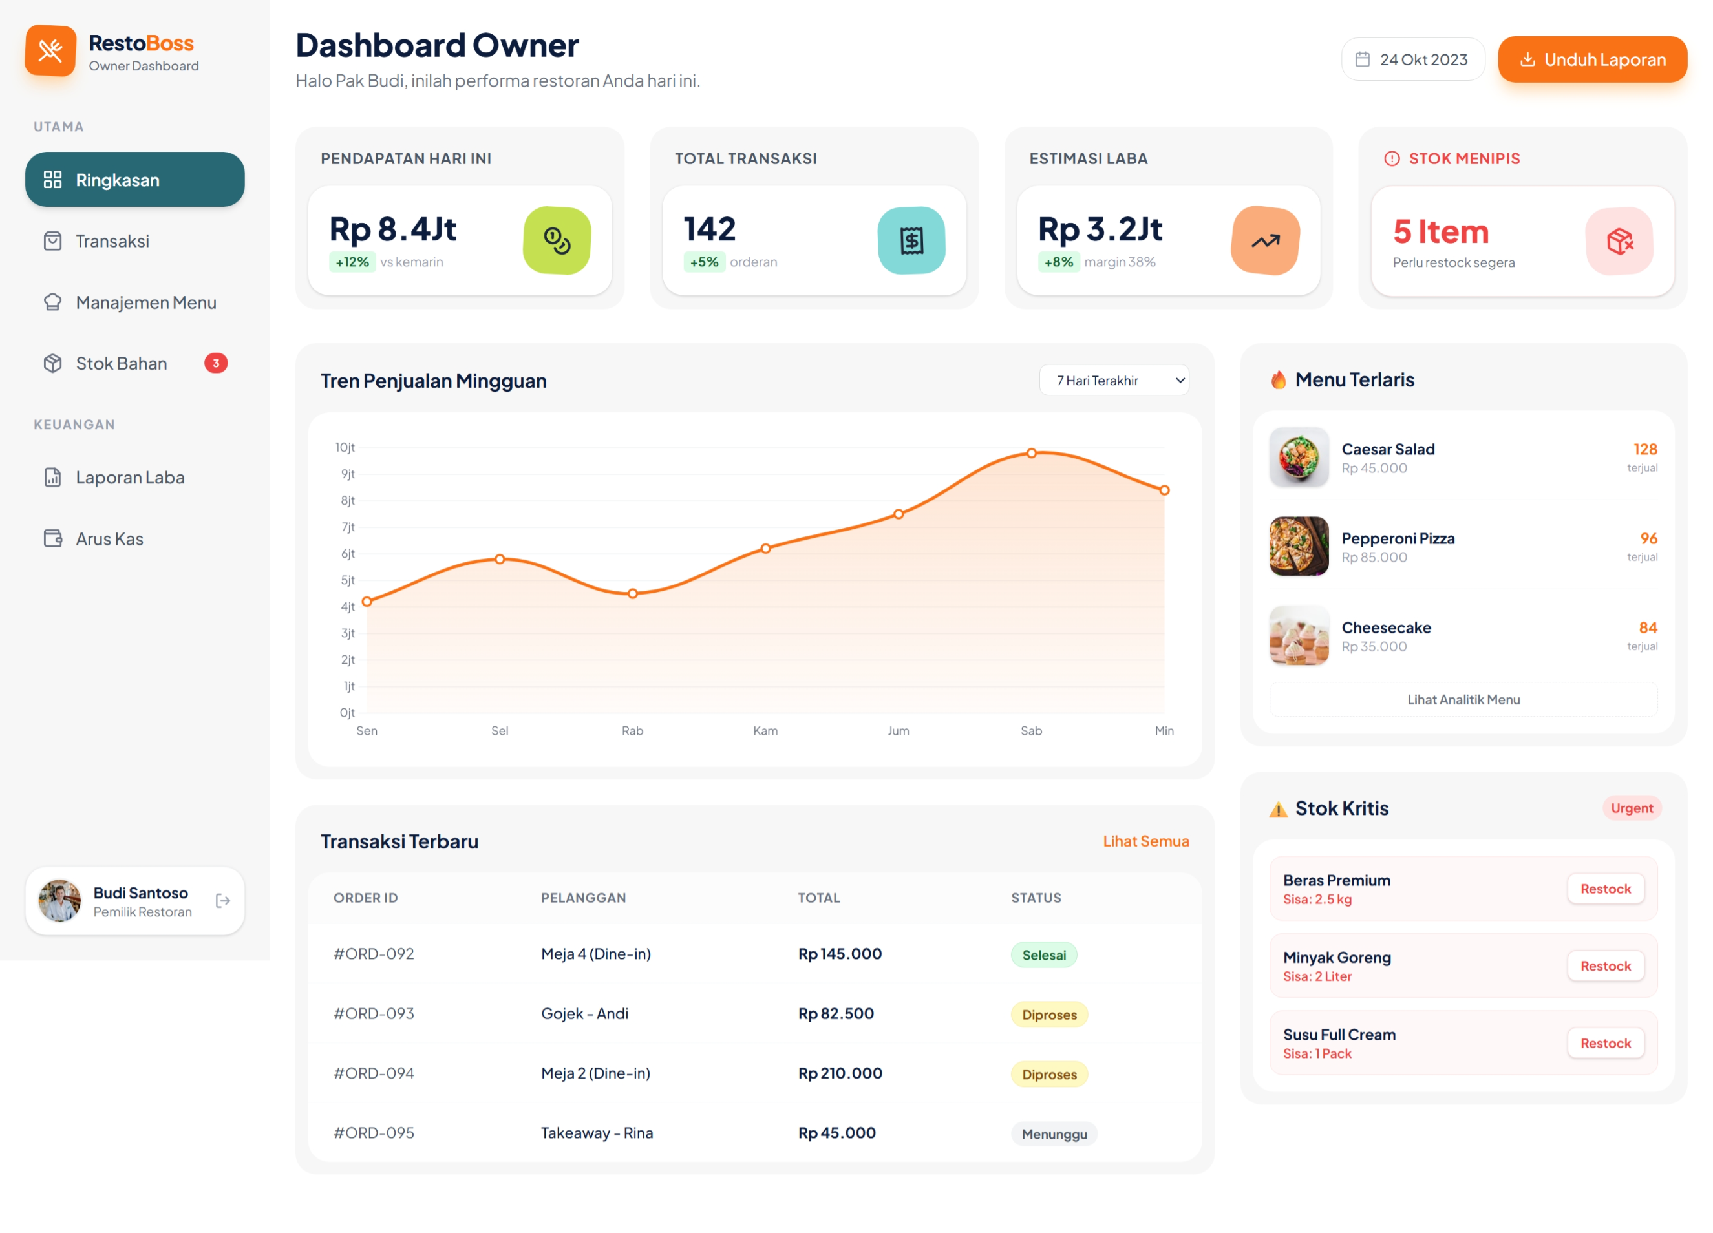Open the Transaksi menu item
This screenshot has width=1713, height=1233.
112,241
